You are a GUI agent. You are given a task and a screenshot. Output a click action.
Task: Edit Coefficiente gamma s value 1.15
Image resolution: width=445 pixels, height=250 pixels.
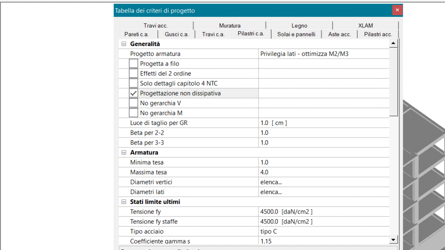tap(324, 241)
